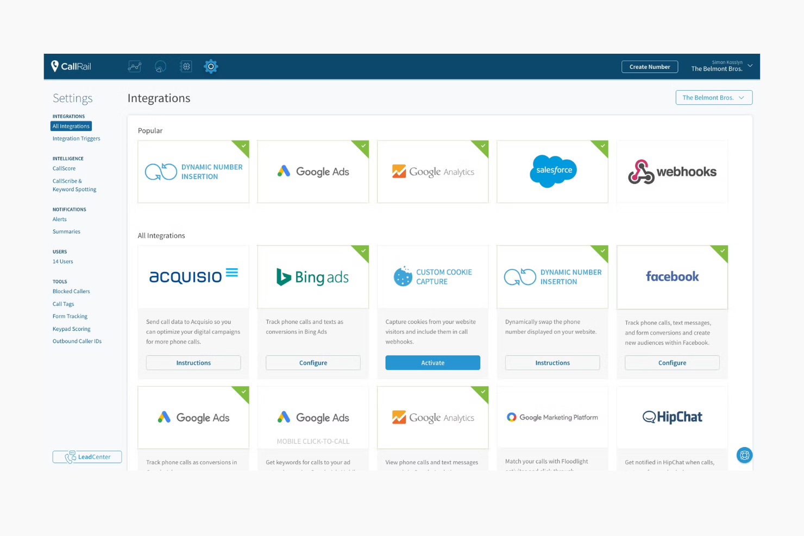Click the phone icon in the LeadCenter button
This screenshot has height=536, width=804.
71,457
